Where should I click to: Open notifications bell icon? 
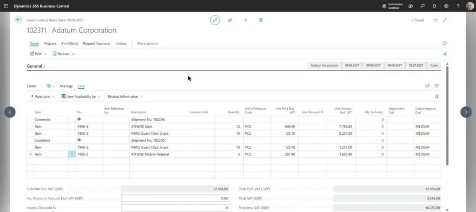point(434,6)
